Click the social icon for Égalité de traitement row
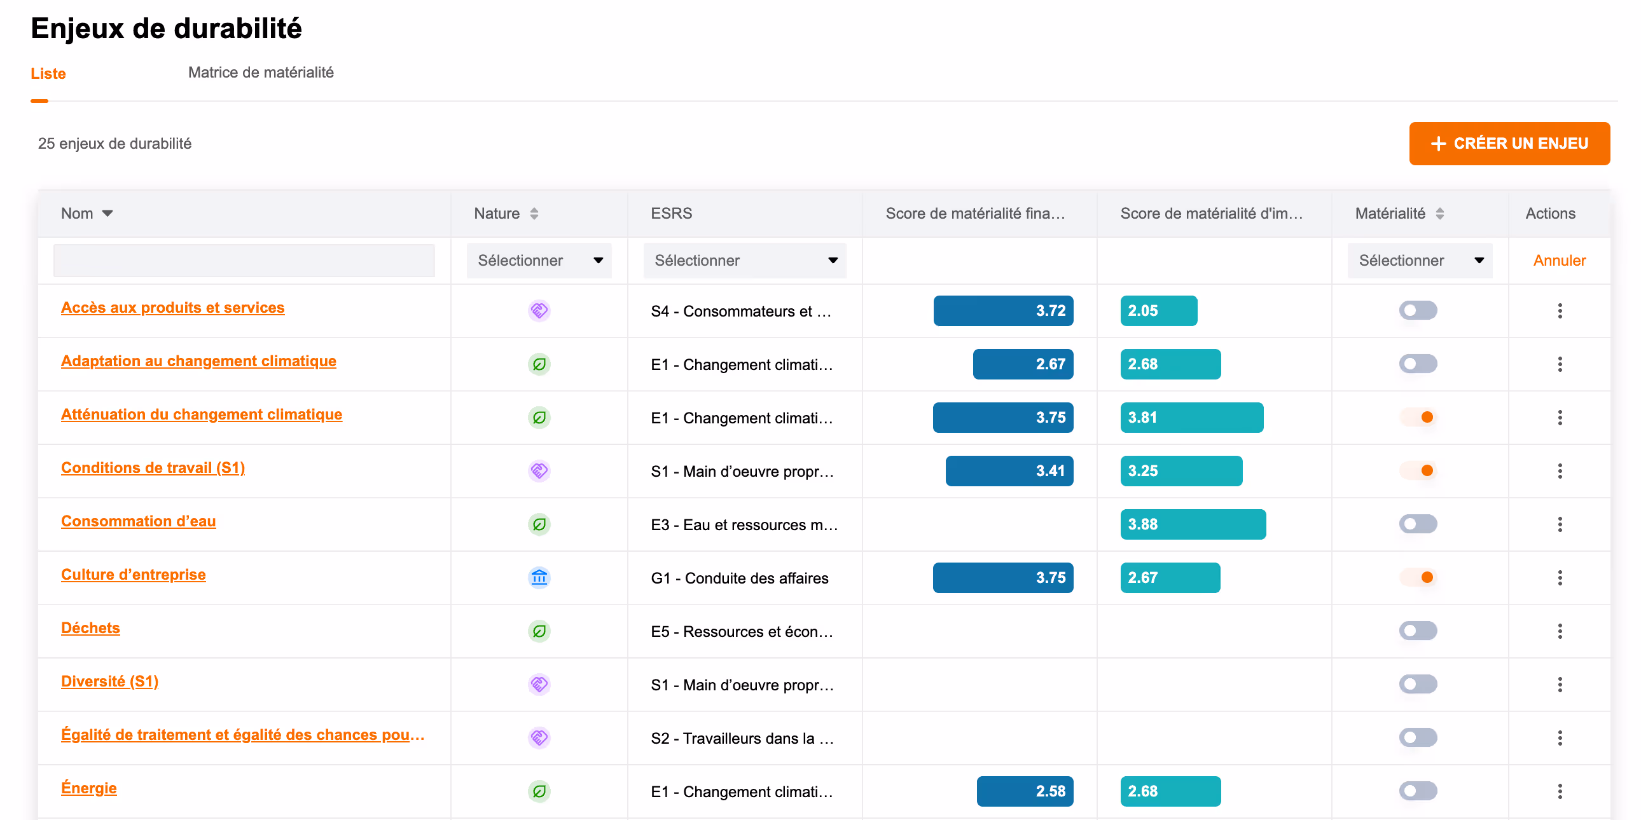The width and height of the screenshot is (1641, 820). (539, 739)
